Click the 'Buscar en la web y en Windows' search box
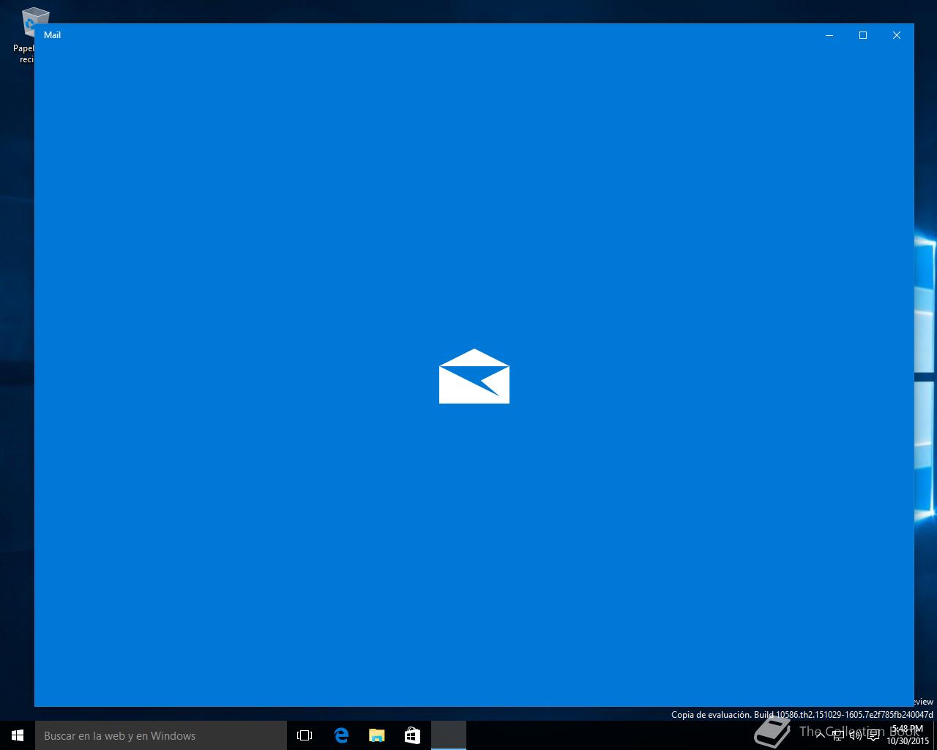Screen dimensions: 937x750 (161, 735)
